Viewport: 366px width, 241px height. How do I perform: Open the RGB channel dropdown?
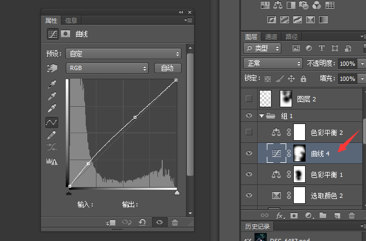107,68
